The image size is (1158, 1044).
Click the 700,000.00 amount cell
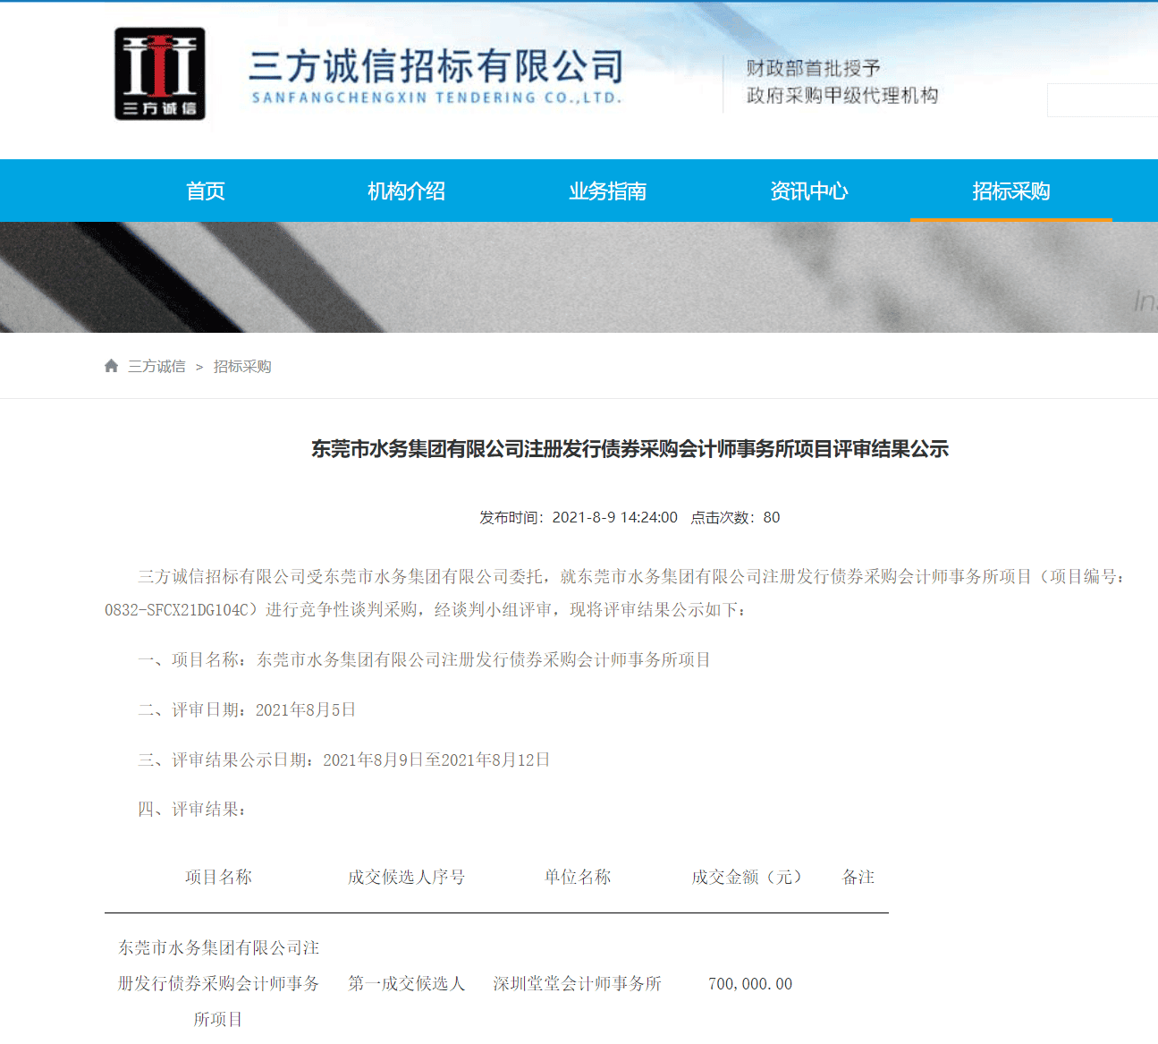[749, 983]
